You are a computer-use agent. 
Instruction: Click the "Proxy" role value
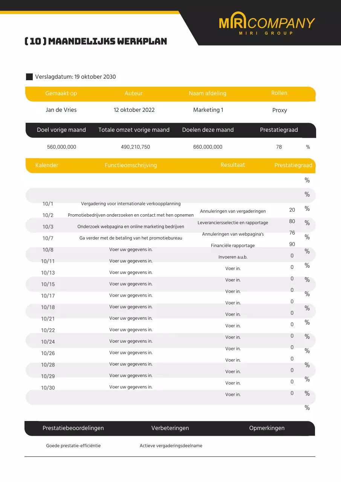280,110
